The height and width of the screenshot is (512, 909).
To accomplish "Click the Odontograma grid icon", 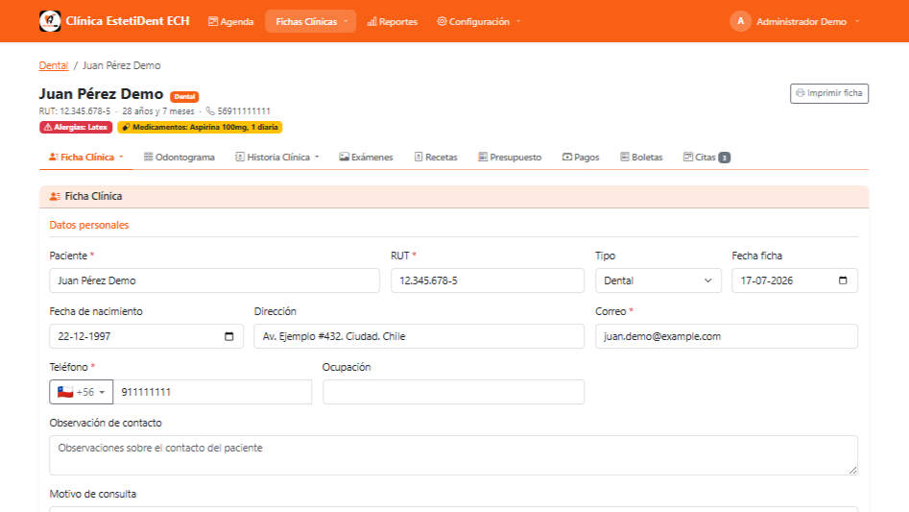I will point(149,157).
